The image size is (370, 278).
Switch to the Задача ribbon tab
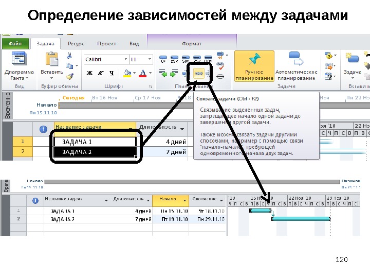coord(45,44)
